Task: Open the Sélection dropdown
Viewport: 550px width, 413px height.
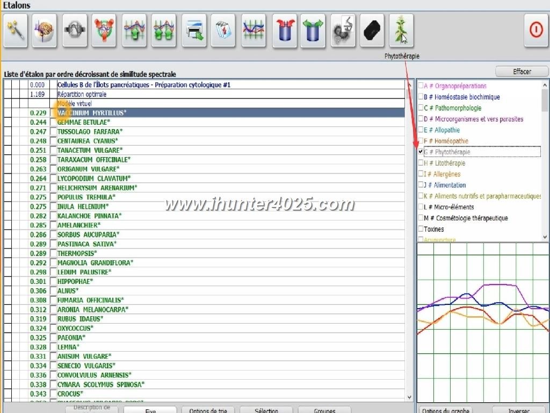Action: [266, 410]
